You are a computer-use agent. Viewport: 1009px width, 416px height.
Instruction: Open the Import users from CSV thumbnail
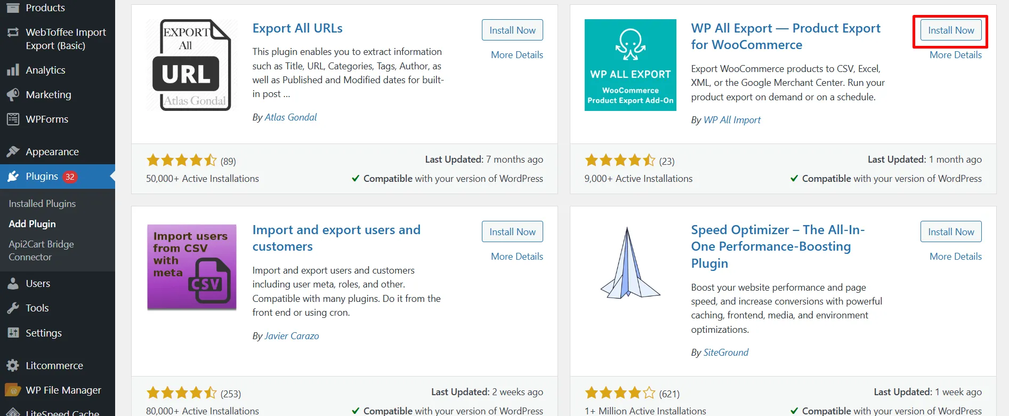coord(192,267)
